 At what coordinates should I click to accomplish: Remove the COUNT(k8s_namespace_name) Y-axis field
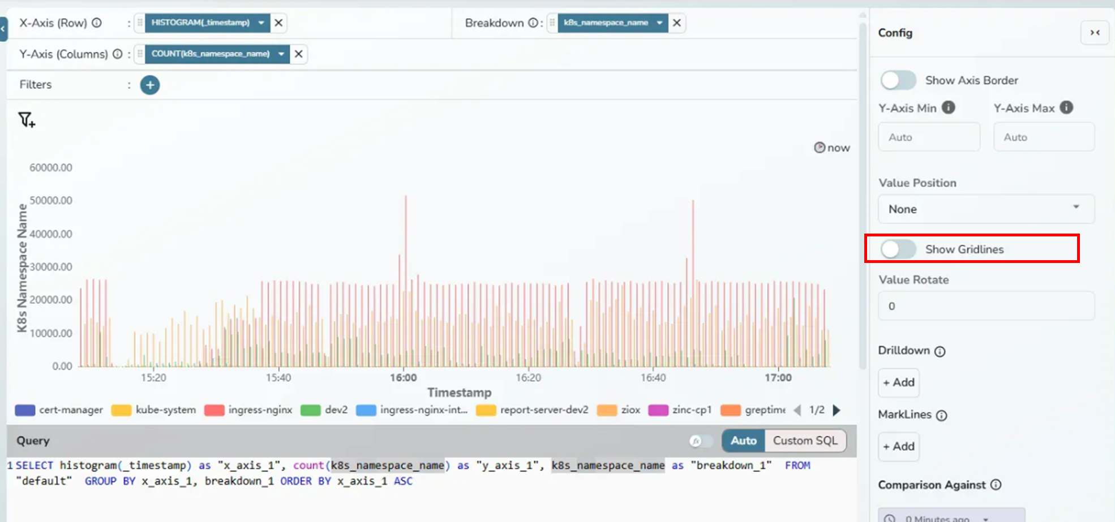point(298,54)
